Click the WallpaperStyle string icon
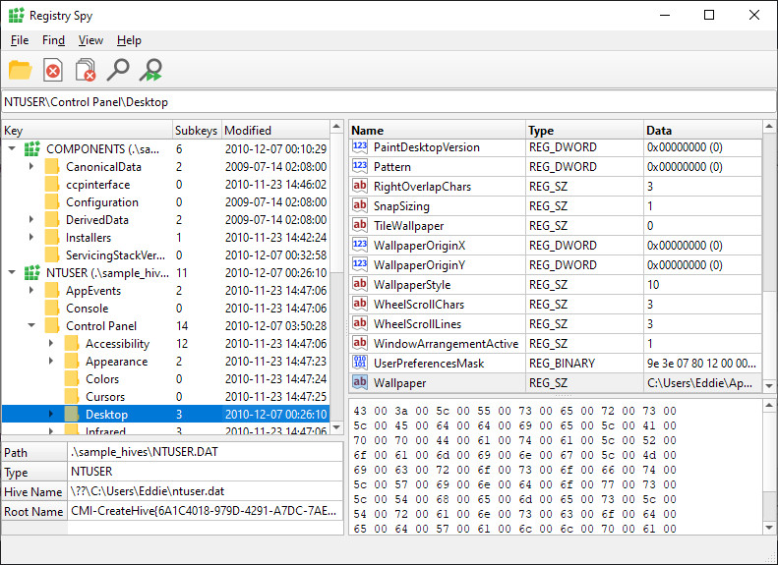The height and width of the screenshot is (565, 778). [x=360, y=285]
